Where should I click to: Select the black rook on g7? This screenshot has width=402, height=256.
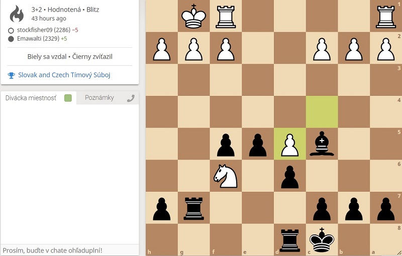coord(193,208)
